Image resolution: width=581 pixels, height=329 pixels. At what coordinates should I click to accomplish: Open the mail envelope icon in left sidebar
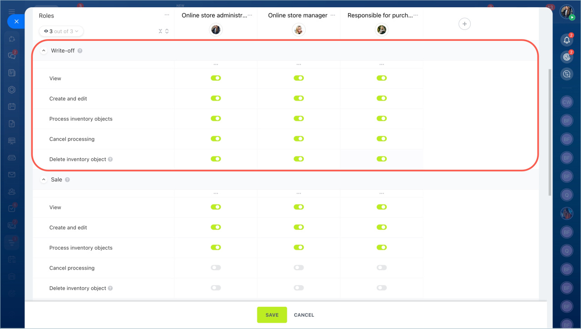point(12,174)
